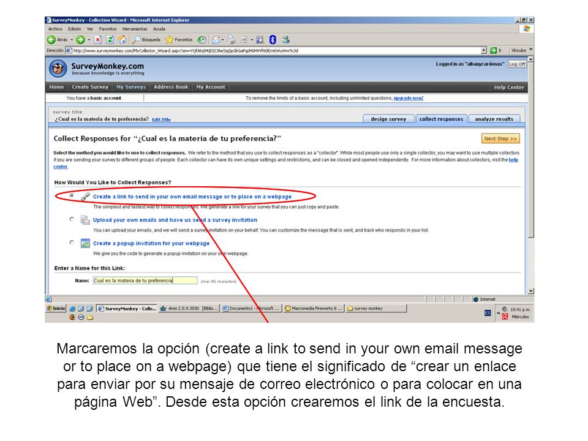Go to the Home navigation tab
Screen dimensions: 588x441
point(56,87)
